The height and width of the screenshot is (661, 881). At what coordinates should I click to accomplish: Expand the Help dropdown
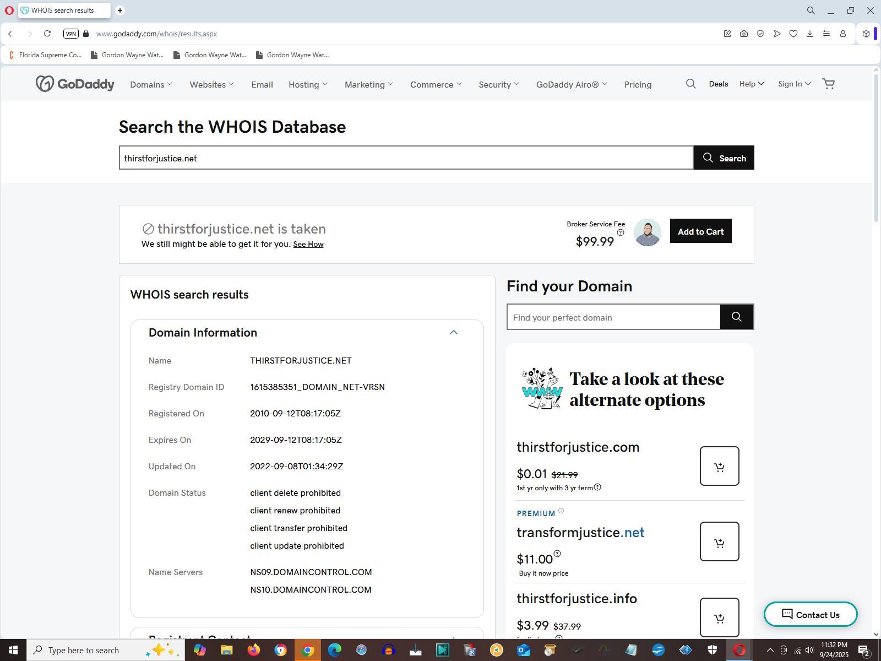(x=752, y=84)
